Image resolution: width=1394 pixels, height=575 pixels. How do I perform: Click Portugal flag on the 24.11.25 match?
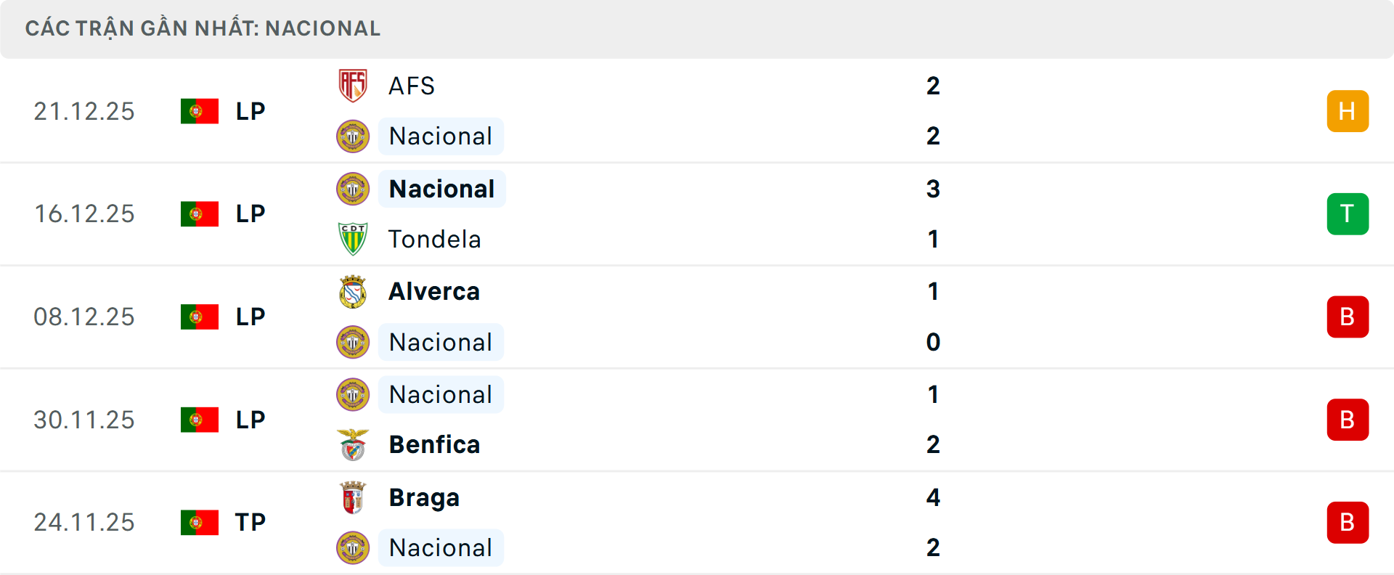point(200,523)
